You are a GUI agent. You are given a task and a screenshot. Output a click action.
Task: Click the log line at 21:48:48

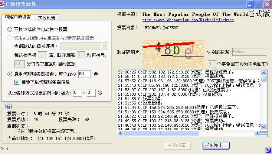189,125
